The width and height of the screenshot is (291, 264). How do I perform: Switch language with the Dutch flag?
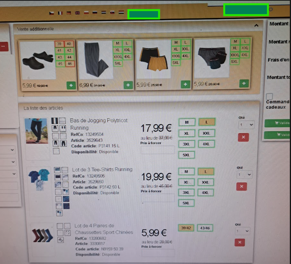tap(103, 12)
